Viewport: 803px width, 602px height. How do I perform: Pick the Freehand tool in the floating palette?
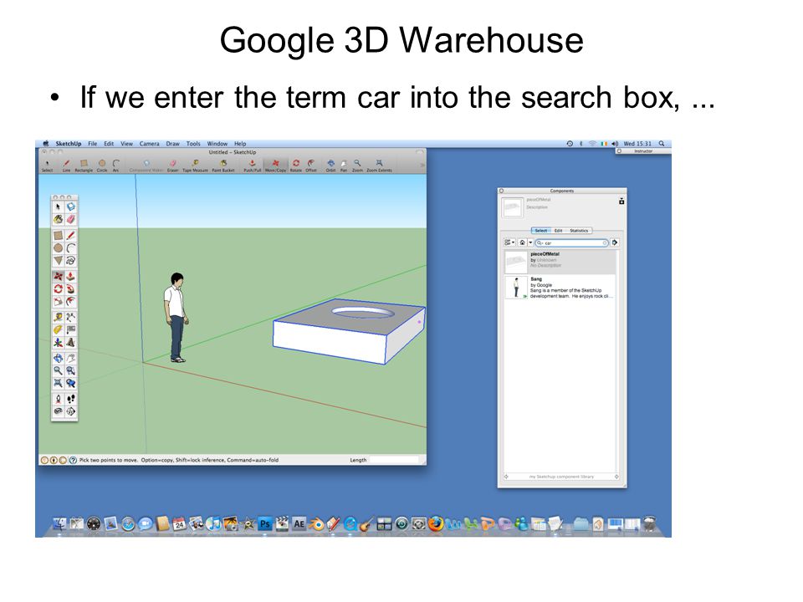point(71,260)
